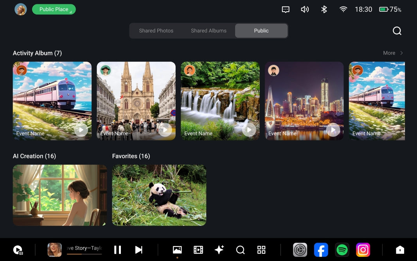
Task: Open the Wi-Fi status icon
Action: pyautogui.click(x=343, y=9)
